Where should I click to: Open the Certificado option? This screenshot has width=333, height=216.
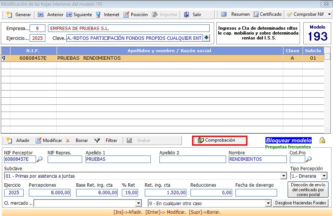(x=256, y=14)
